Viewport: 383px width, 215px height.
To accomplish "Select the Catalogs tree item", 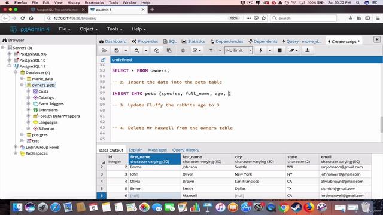I will 46,97.
